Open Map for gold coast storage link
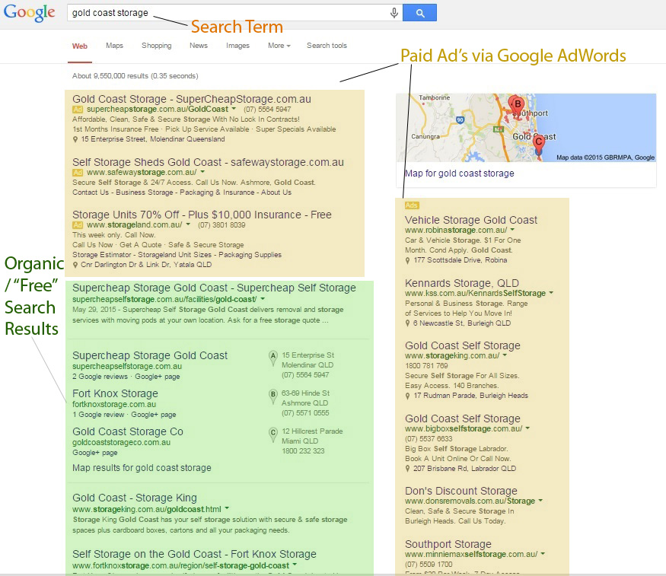Screen dimensions: 666x576 coord(459,173)
